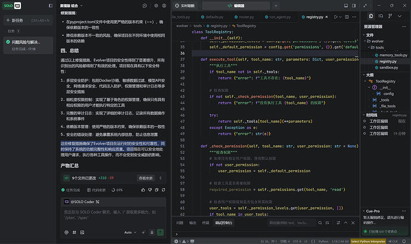Screen dimensions: 411x244
Task: Open the Search sidebar icon
Action: 381,16
